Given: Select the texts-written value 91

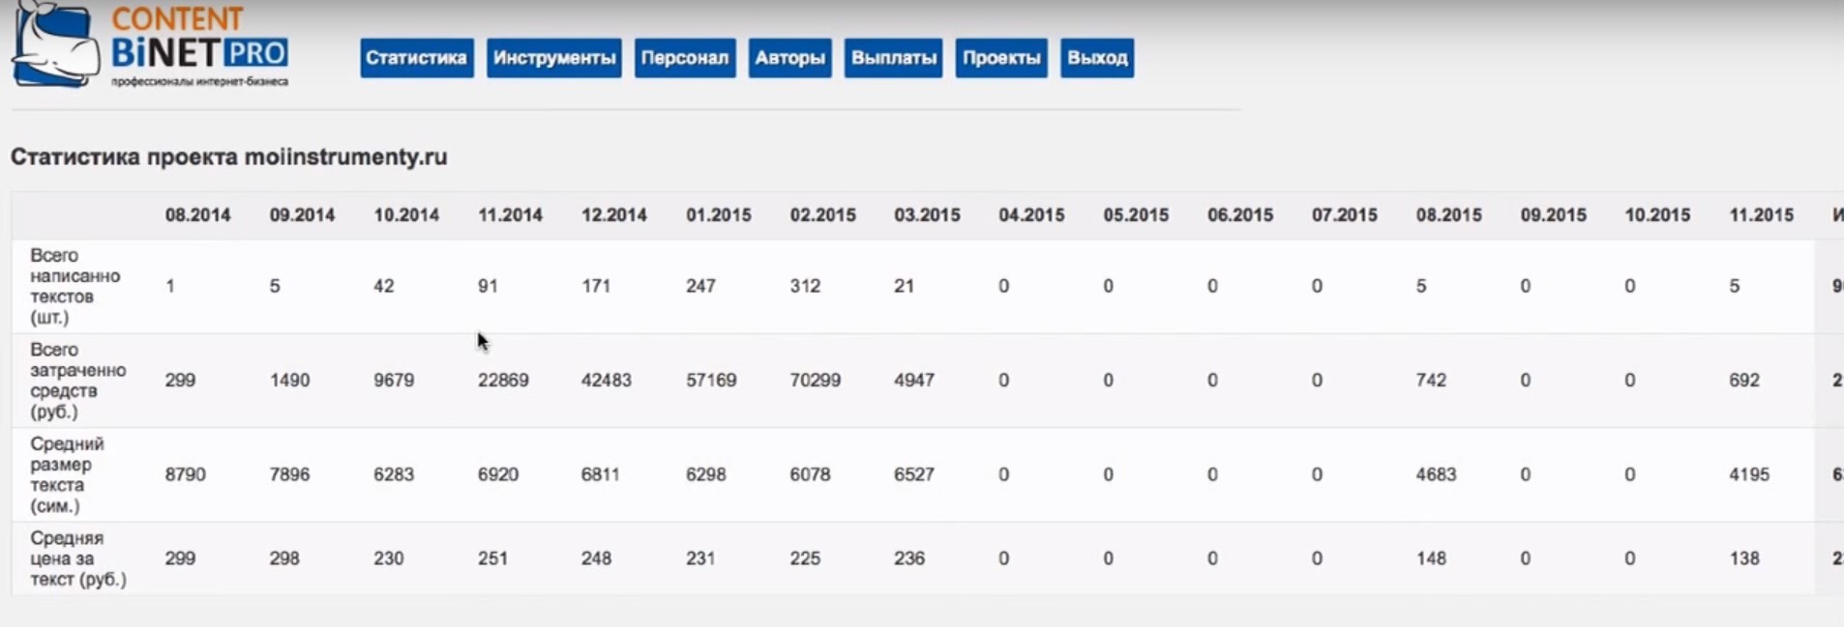Looking at the screenshot, I should click(488, 286).
